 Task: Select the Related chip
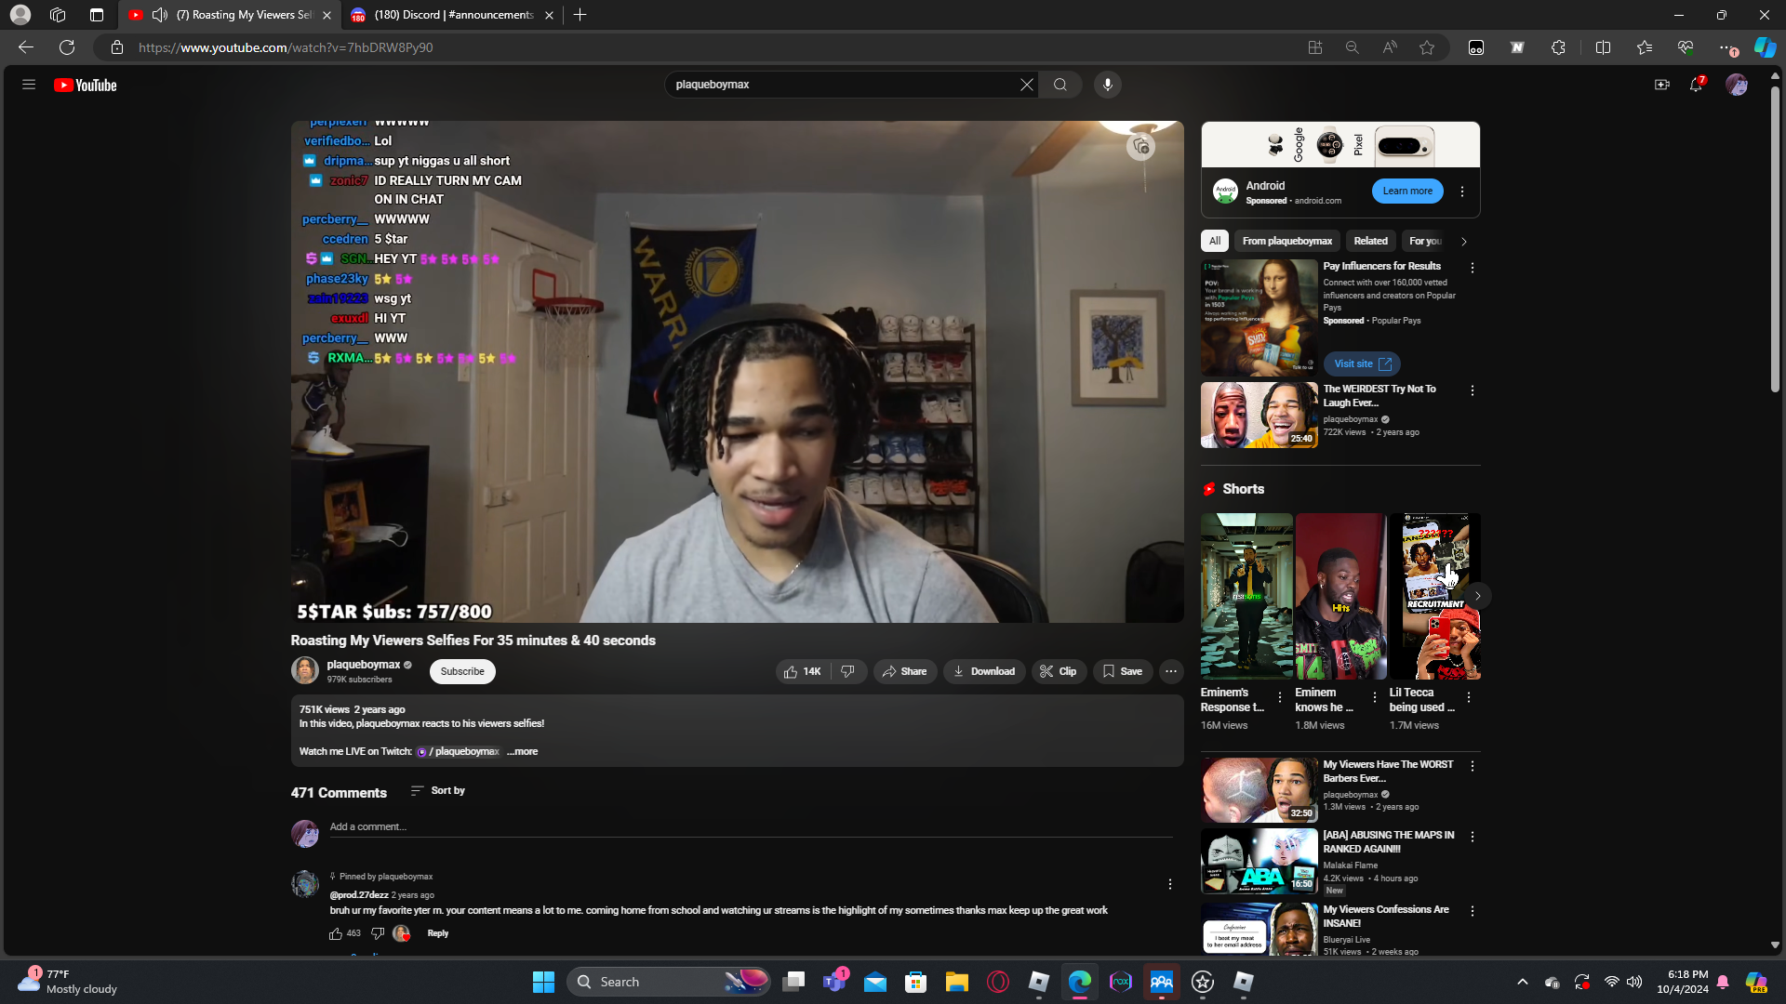click(x=1371, y=241)
